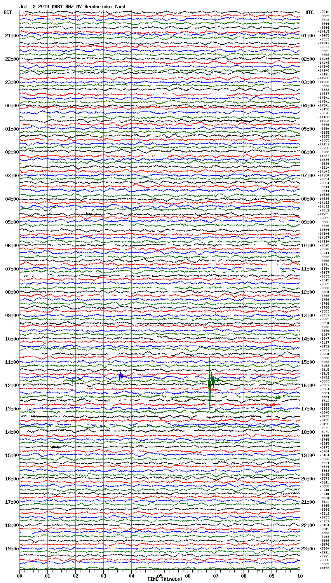This screenshot has height=583, width=331.
Task: Click the 16:00 ECT hour label
Action: point(12,479)
